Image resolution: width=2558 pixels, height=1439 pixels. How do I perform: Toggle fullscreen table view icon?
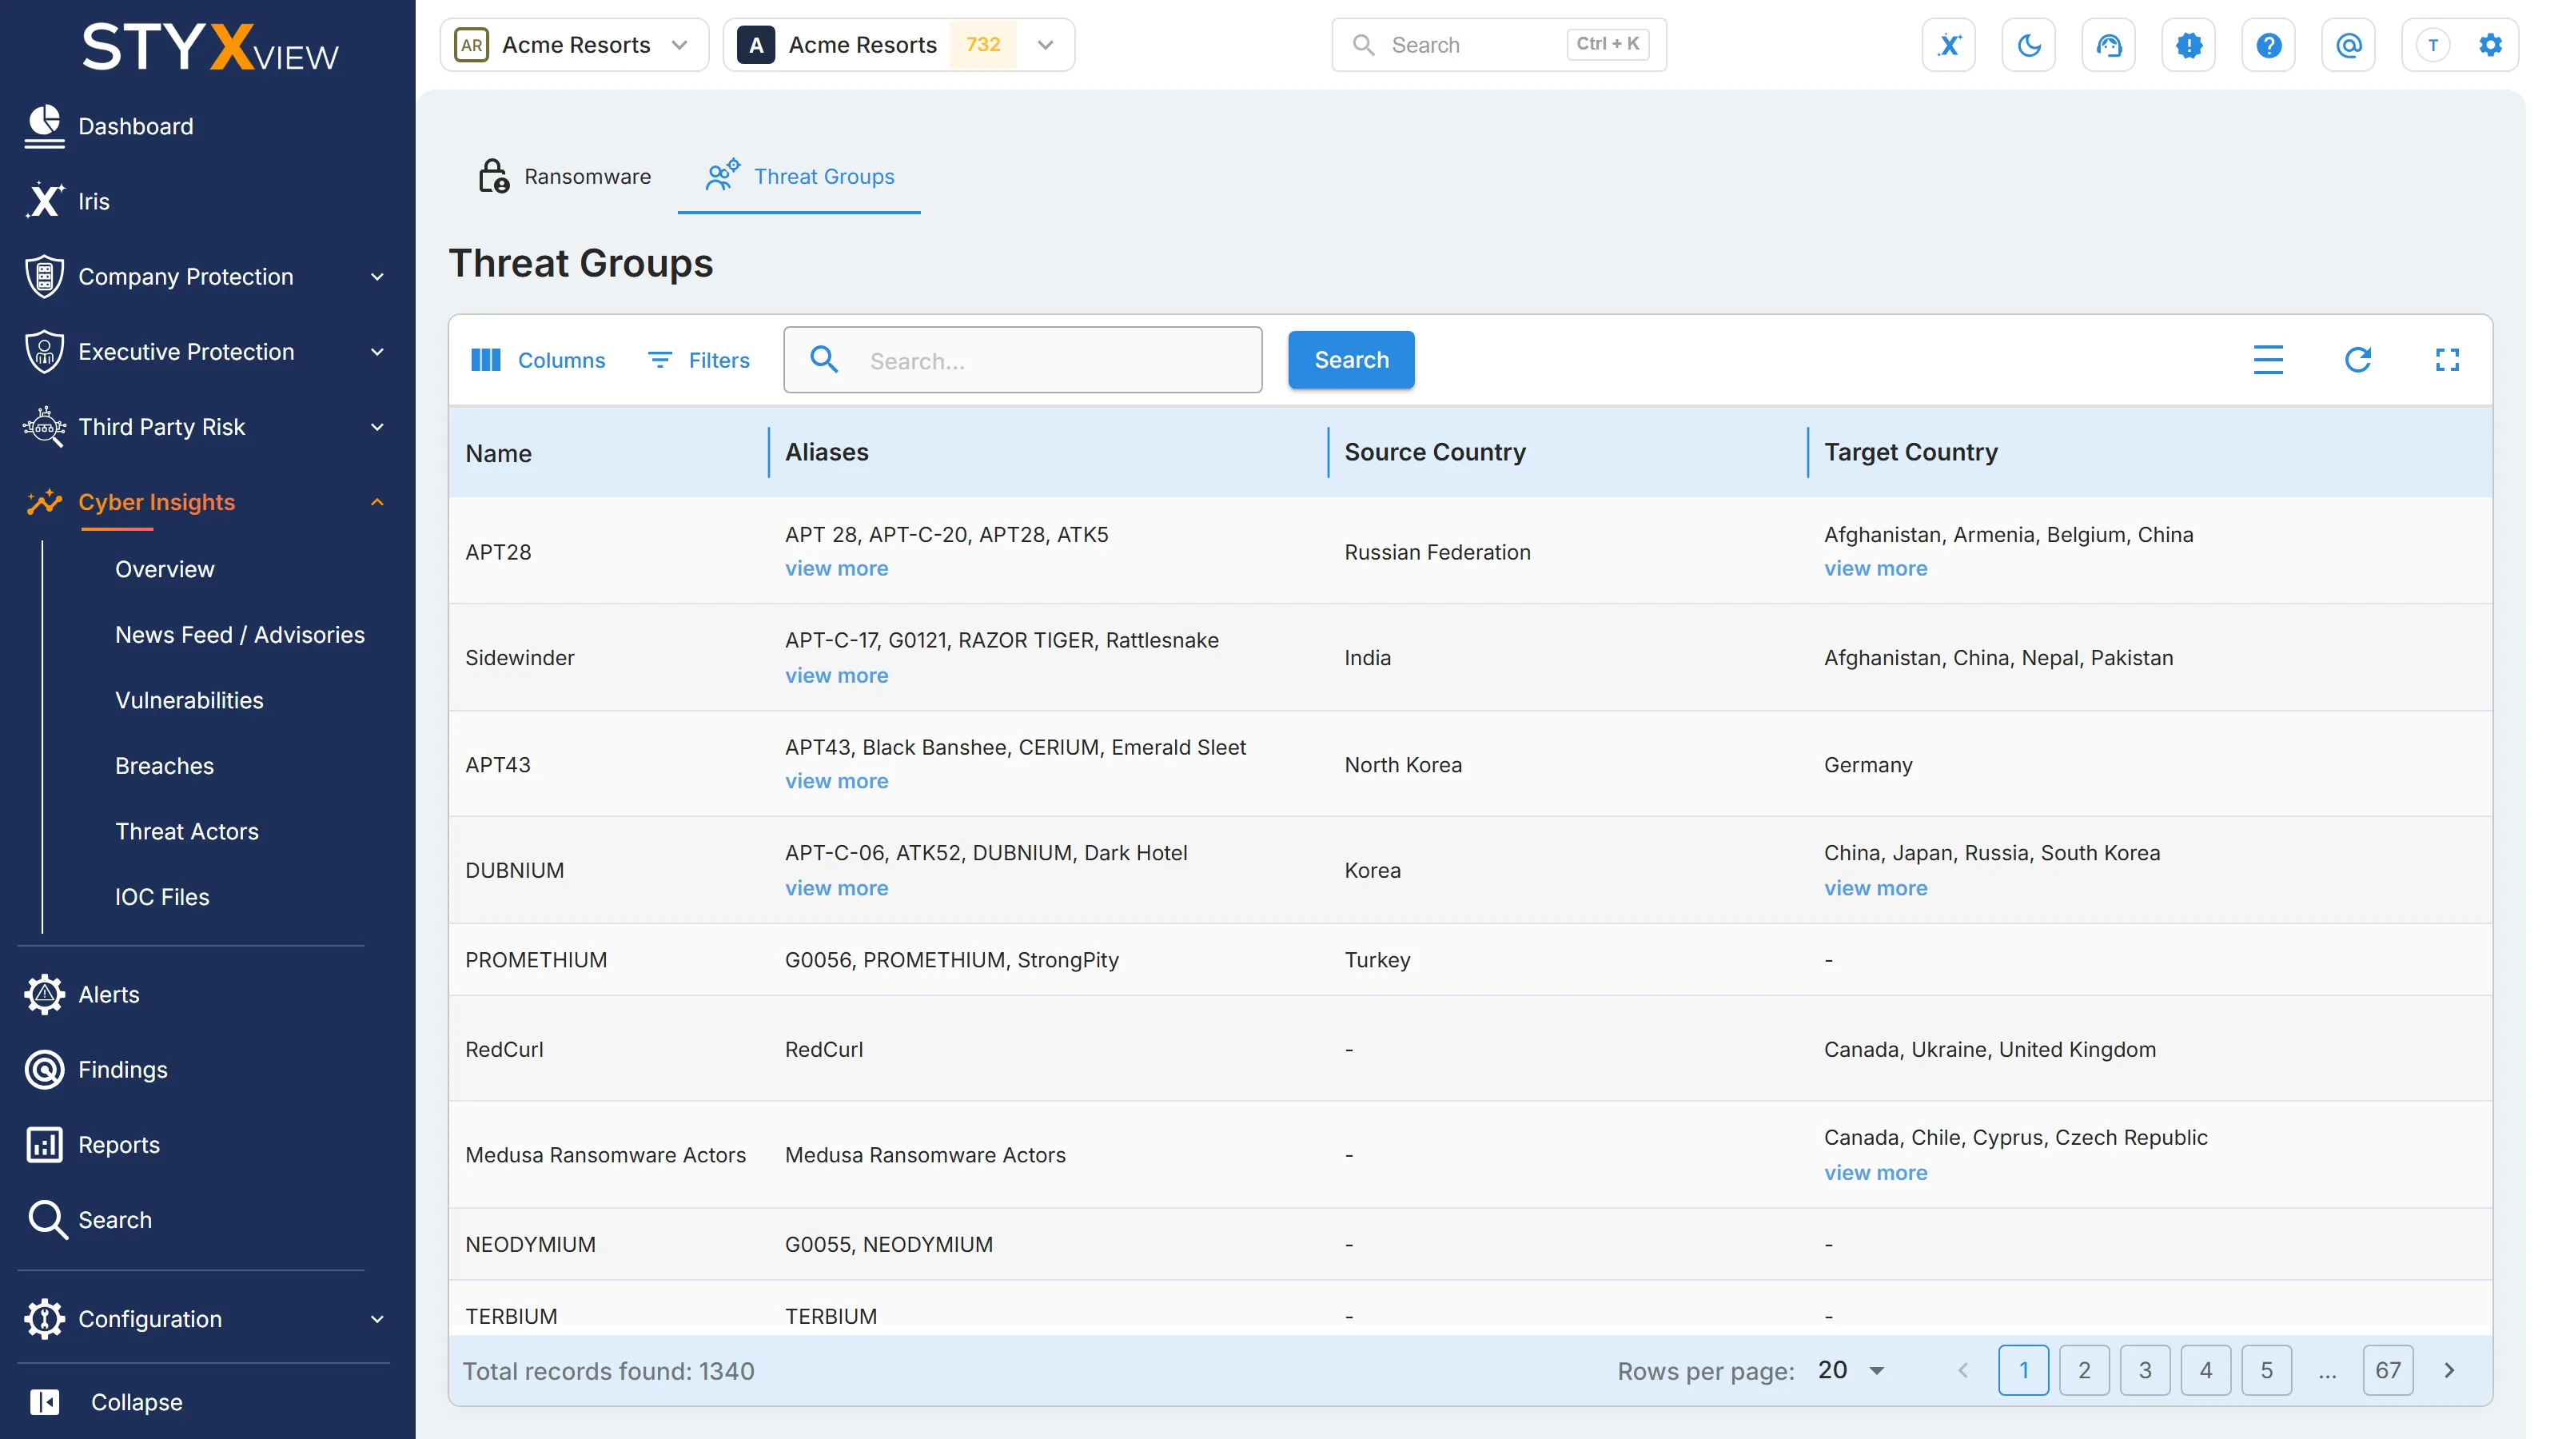click(x=2447, y=360)
